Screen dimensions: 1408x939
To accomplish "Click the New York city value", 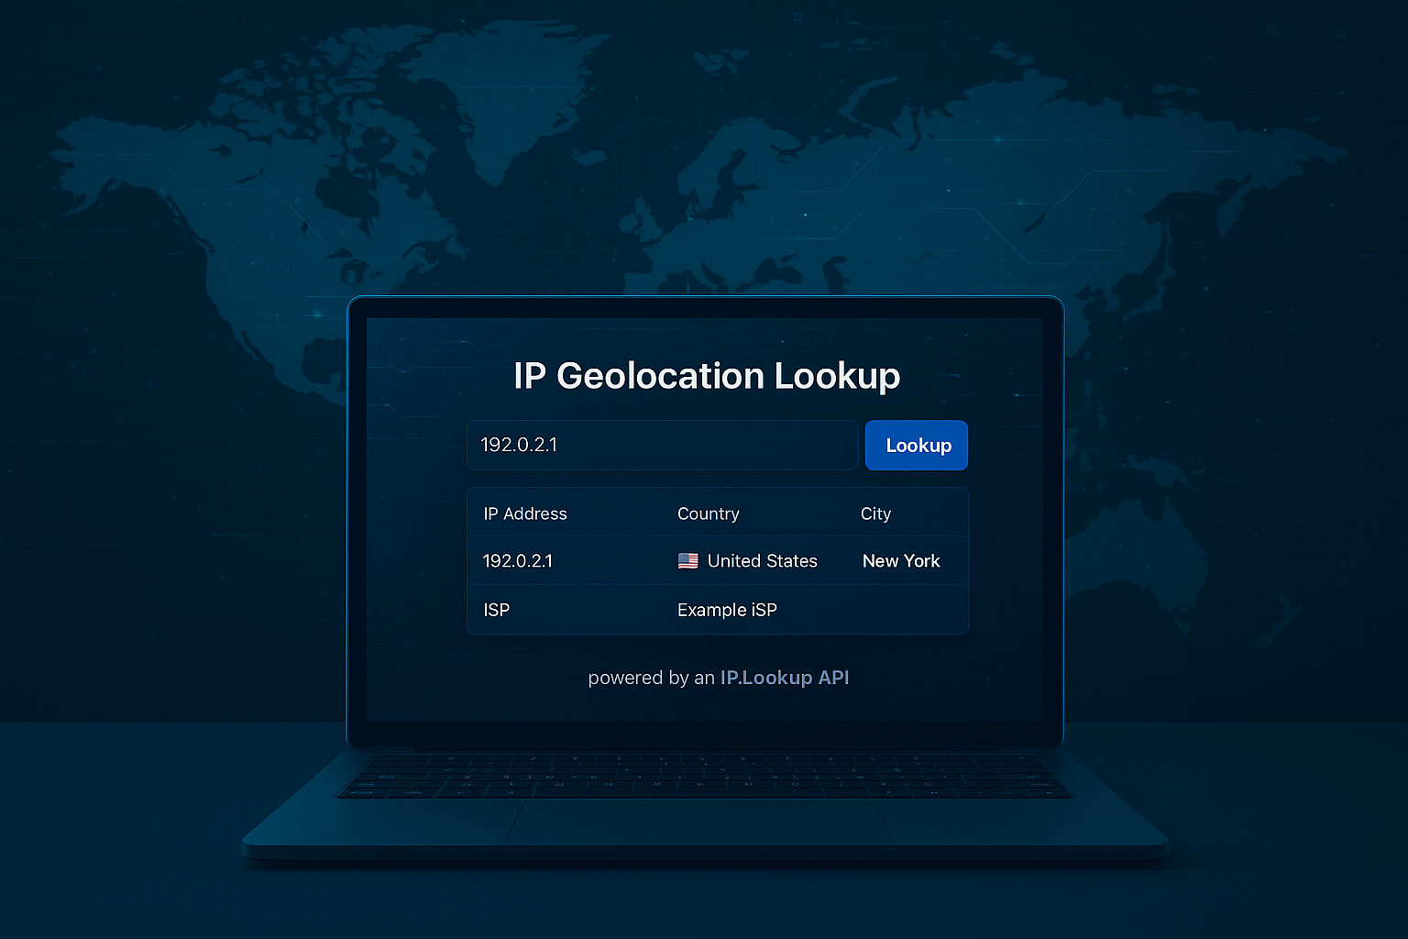I will (x=901, y=560).
